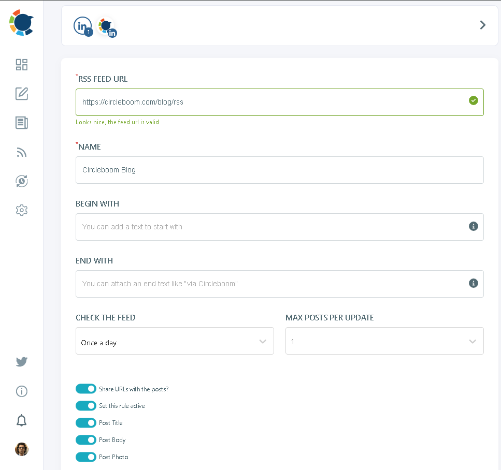501x470 pixels.
Task: Open the Max Posts Per Update dropdown
Action: [x=384, y=341]
